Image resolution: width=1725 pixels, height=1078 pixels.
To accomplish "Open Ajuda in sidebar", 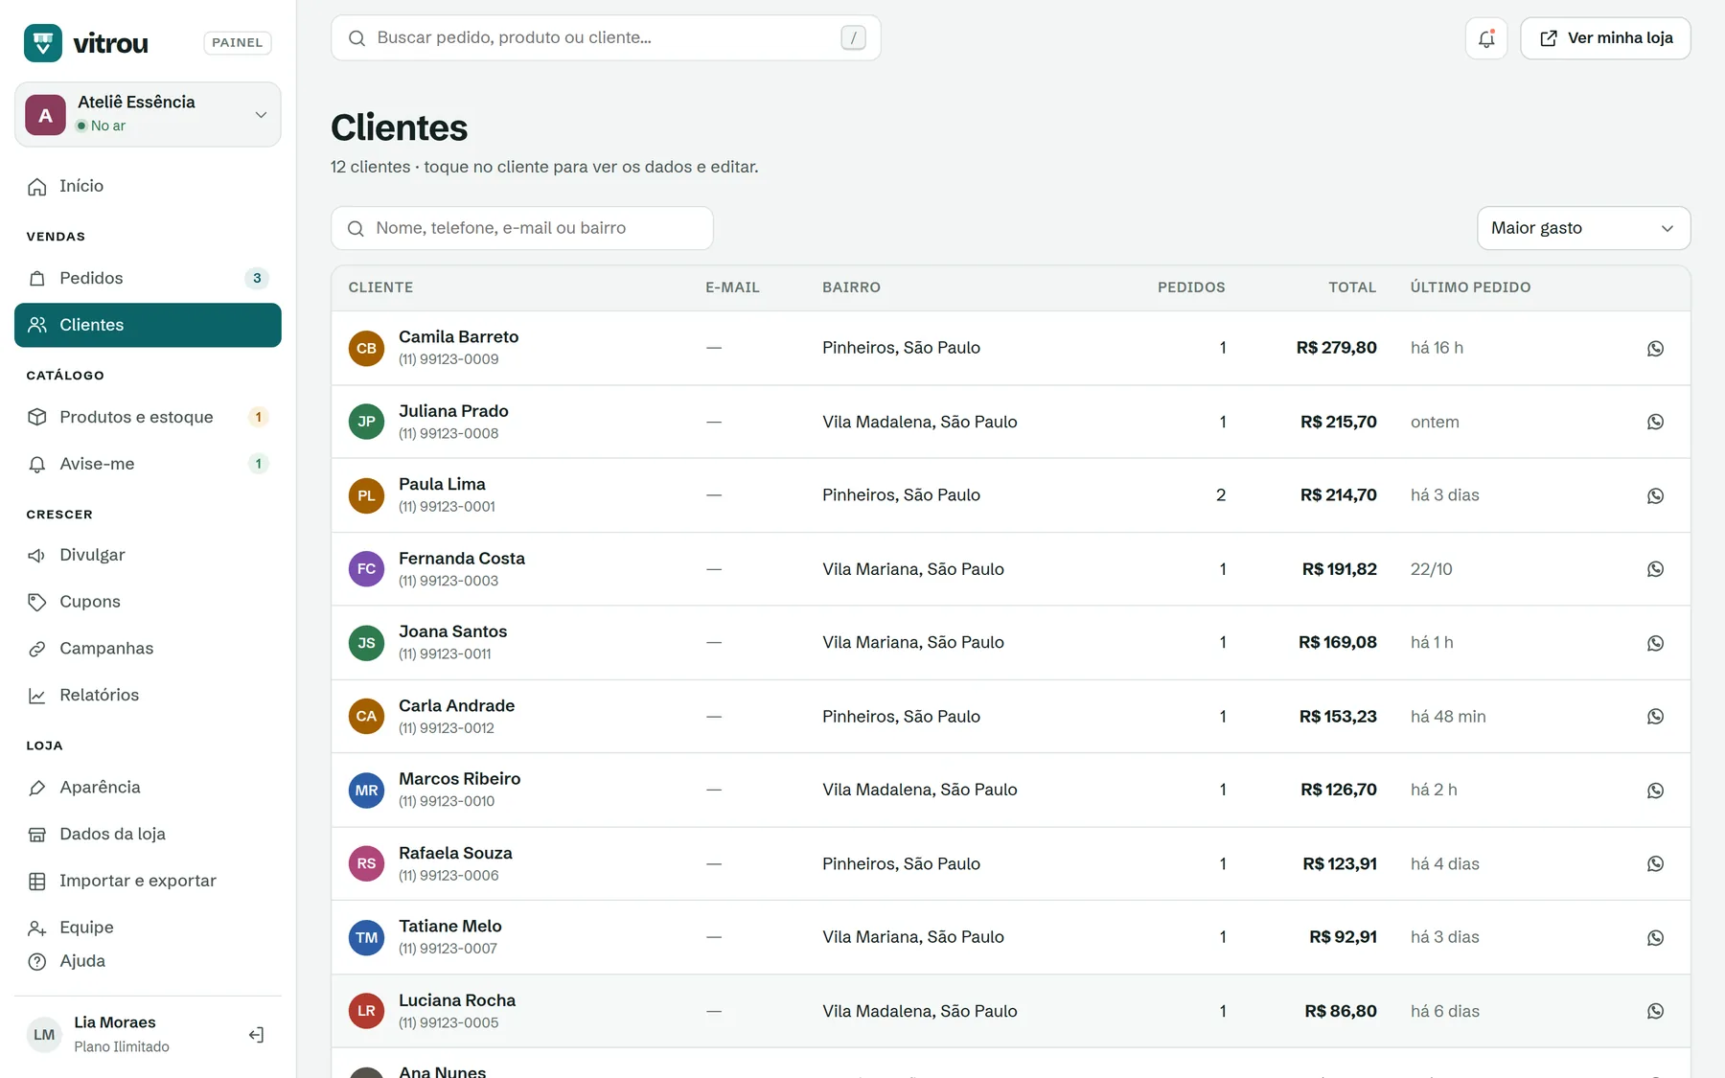I will pos(148,961).
